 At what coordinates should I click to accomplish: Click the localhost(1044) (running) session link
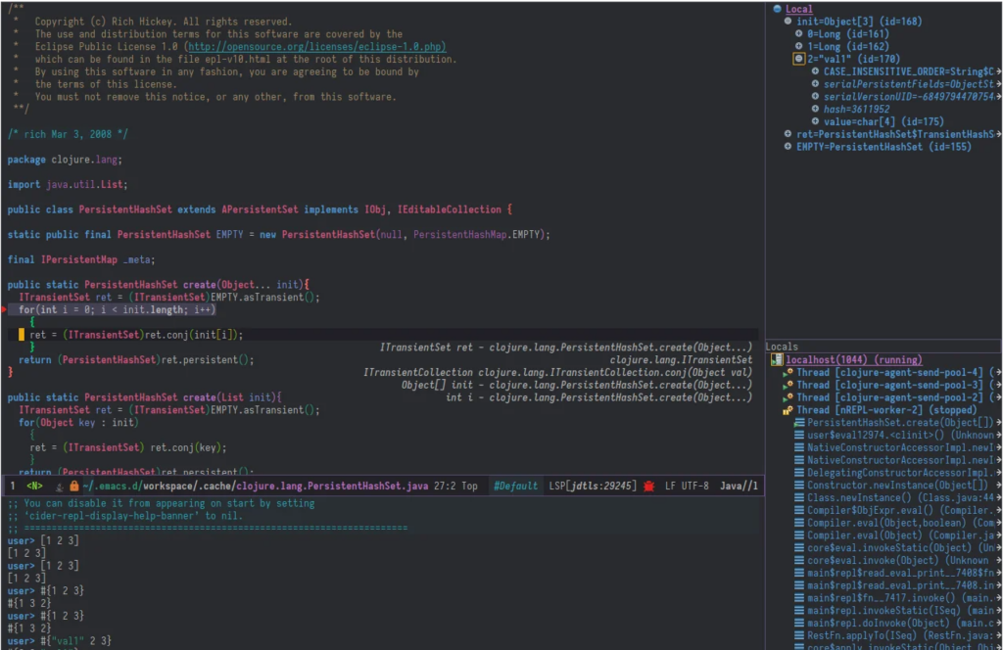[x=852, y=360]
